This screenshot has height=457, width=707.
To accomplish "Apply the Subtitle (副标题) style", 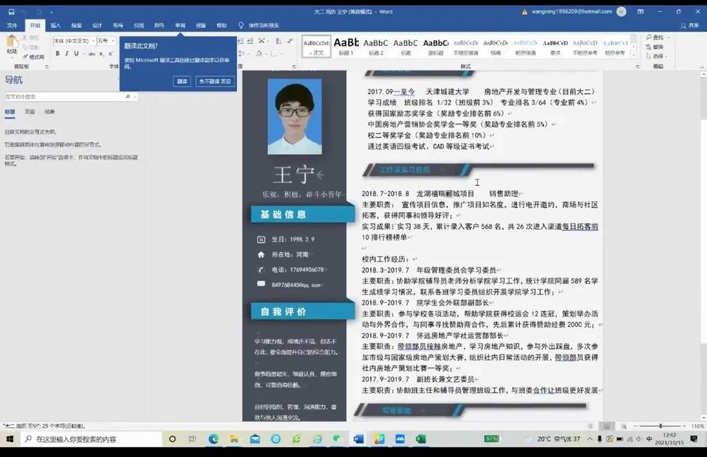I will tap(436, 46).
